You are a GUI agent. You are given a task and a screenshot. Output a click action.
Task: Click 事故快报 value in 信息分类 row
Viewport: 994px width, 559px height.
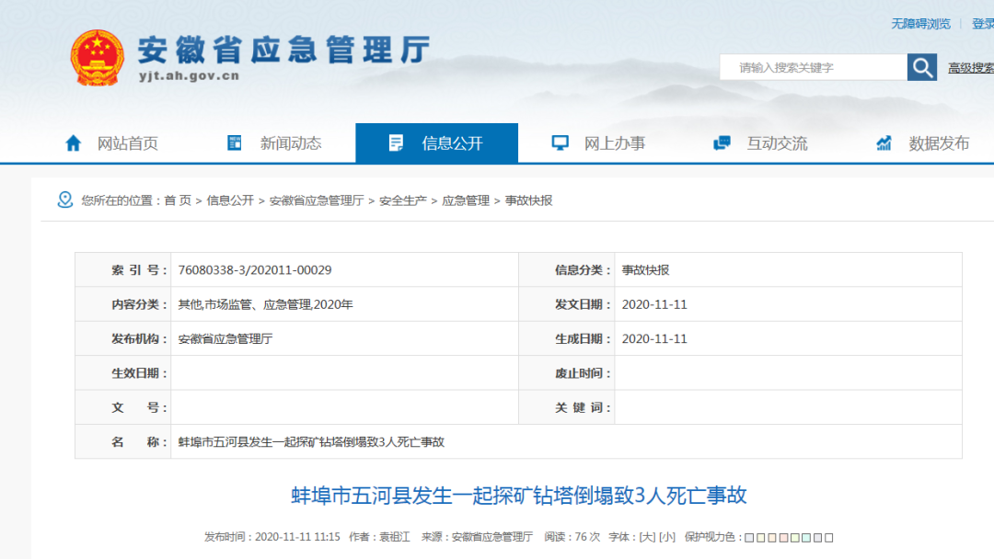(x=645, y=269)
